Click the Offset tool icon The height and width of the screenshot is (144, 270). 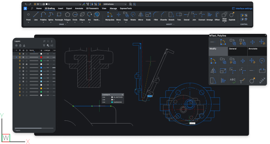[x=217, y=16]
